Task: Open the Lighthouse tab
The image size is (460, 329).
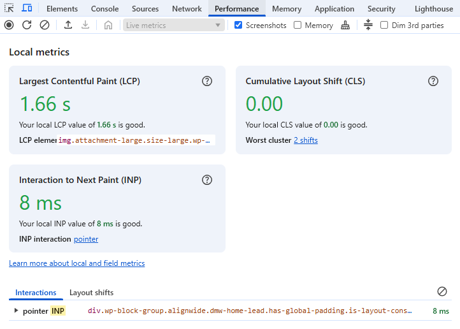Action: pos(434,9)
